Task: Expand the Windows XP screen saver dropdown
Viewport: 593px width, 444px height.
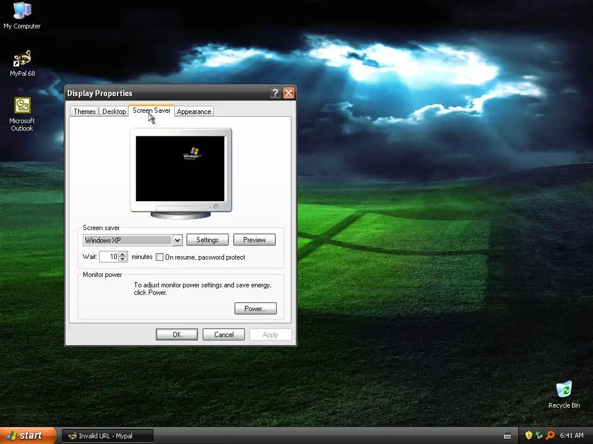Action: click(x=177, y=240)
